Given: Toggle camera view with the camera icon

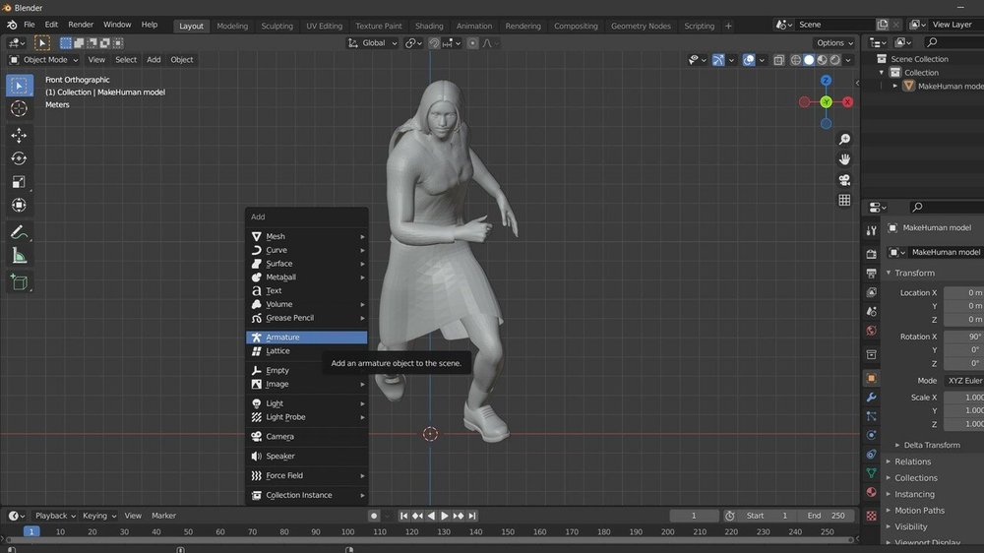Looking at the screenshot, I should point(844,180).
